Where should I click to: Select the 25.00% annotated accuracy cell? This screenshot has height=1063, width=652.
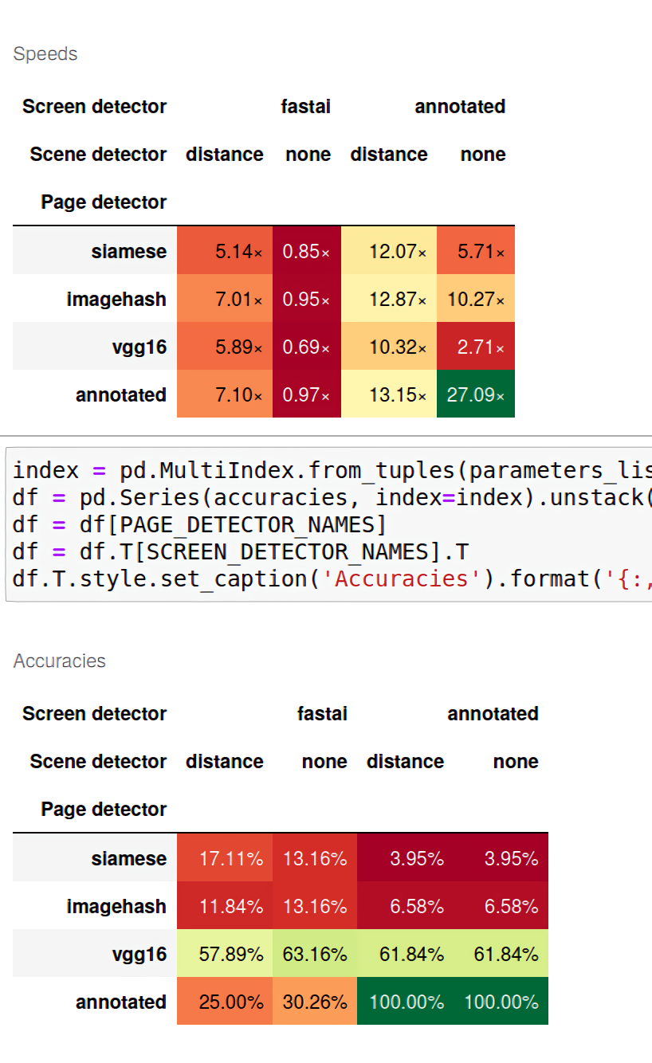click(x=225, y=1001)
